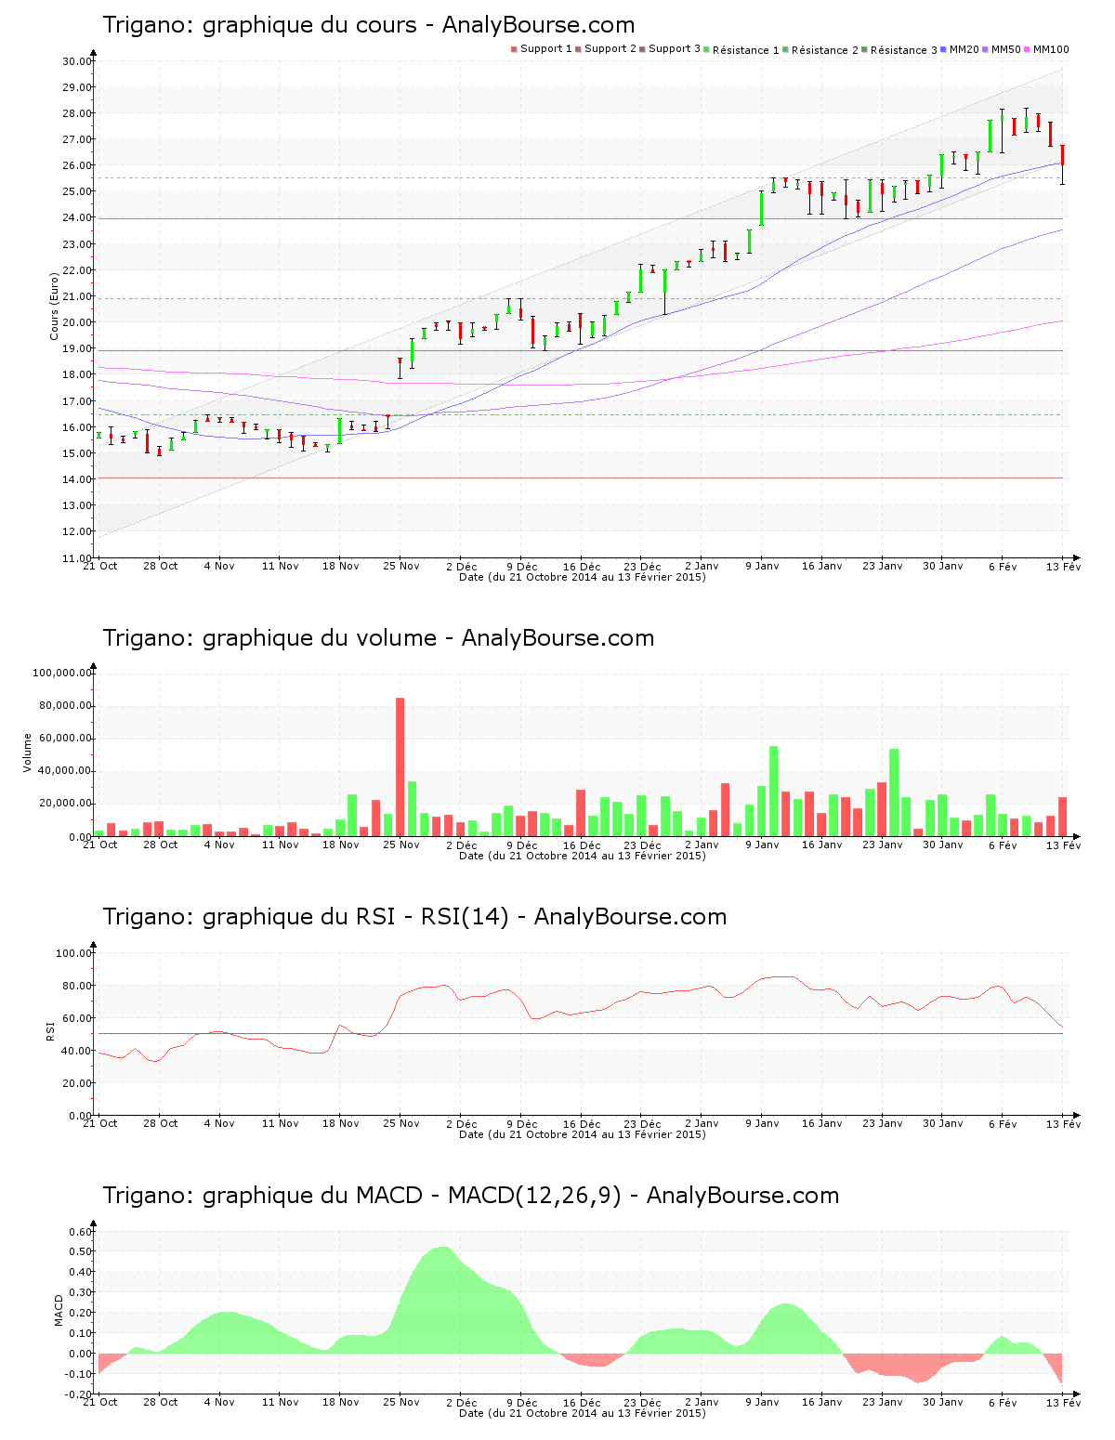Click the MACD(12,26,9) chart title

point(471,1196)
